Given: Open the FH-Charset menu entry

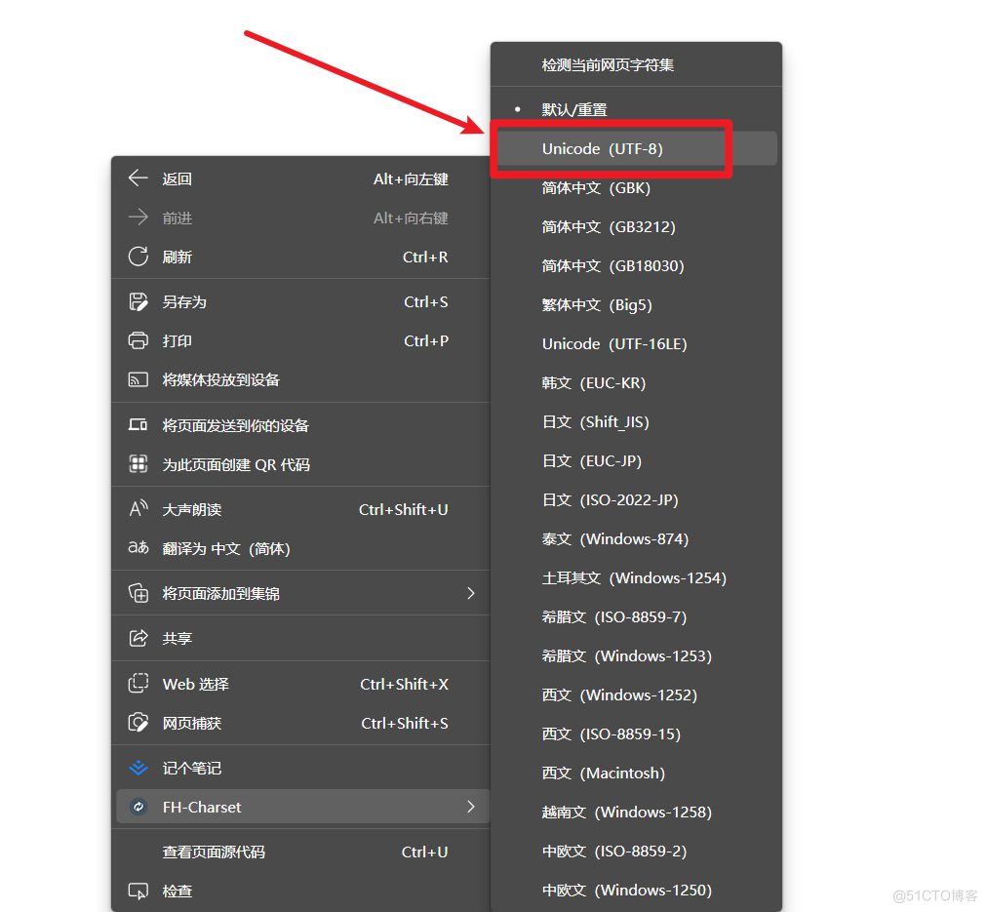Looking at the screenshot, I should (x=202, y=807).
